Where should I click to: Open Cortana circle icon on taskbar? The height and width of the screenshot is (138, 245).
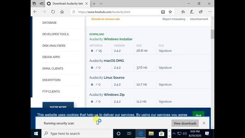tap(118, 133)
